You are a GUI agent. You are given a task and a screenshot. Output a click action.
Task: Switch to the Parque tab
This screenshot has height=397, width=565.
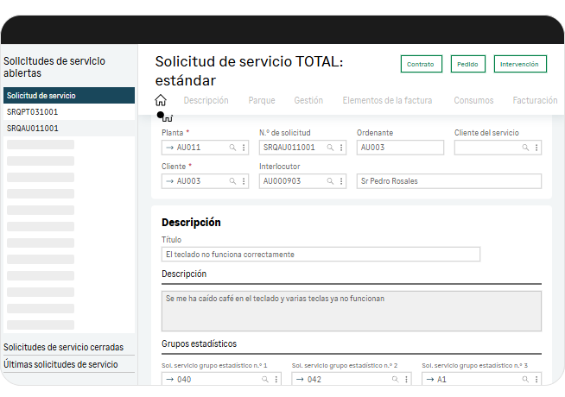262,100
